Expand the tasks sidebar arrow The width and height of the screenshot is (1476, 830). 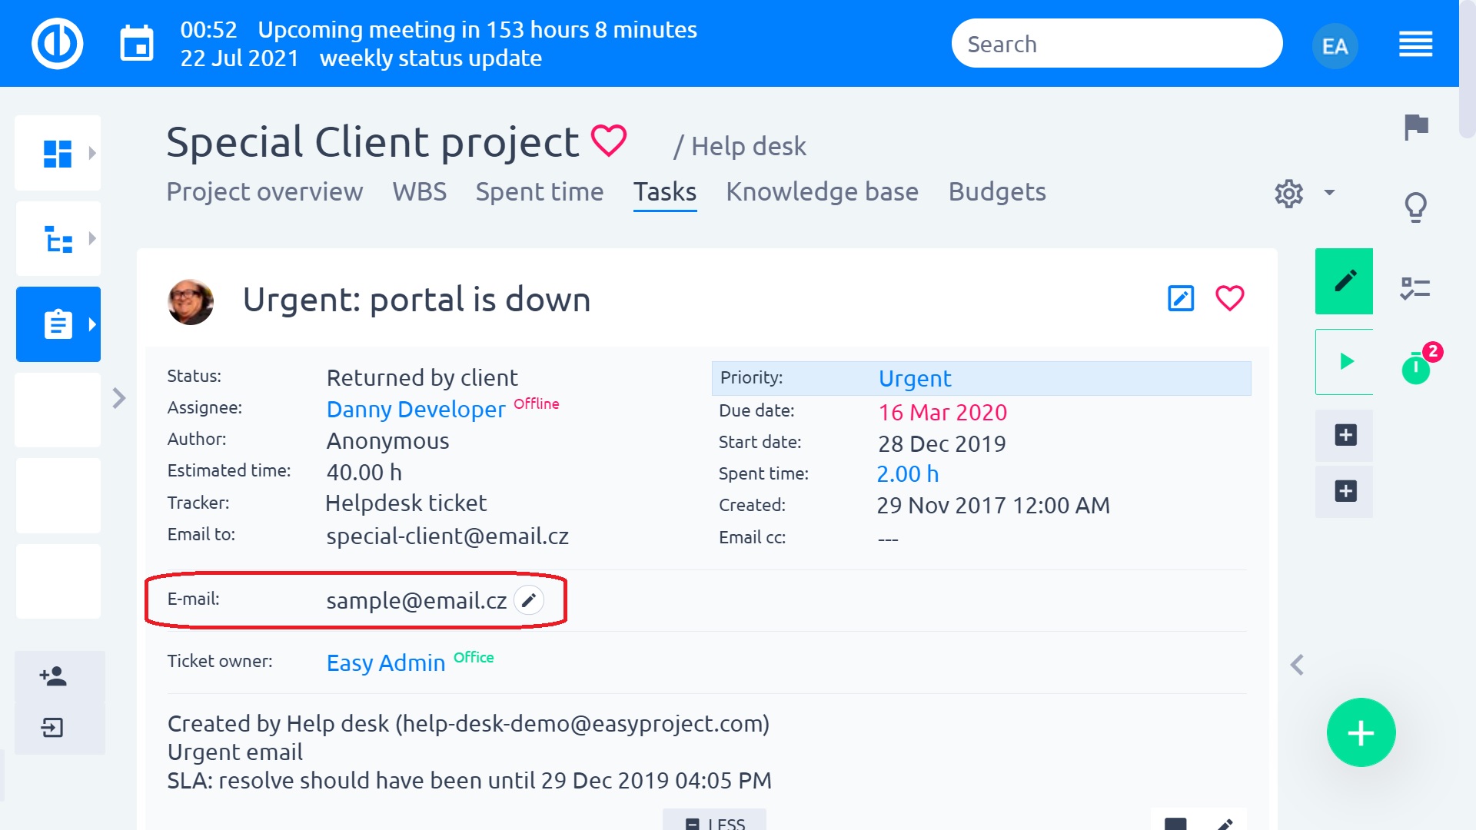[92, 324]
